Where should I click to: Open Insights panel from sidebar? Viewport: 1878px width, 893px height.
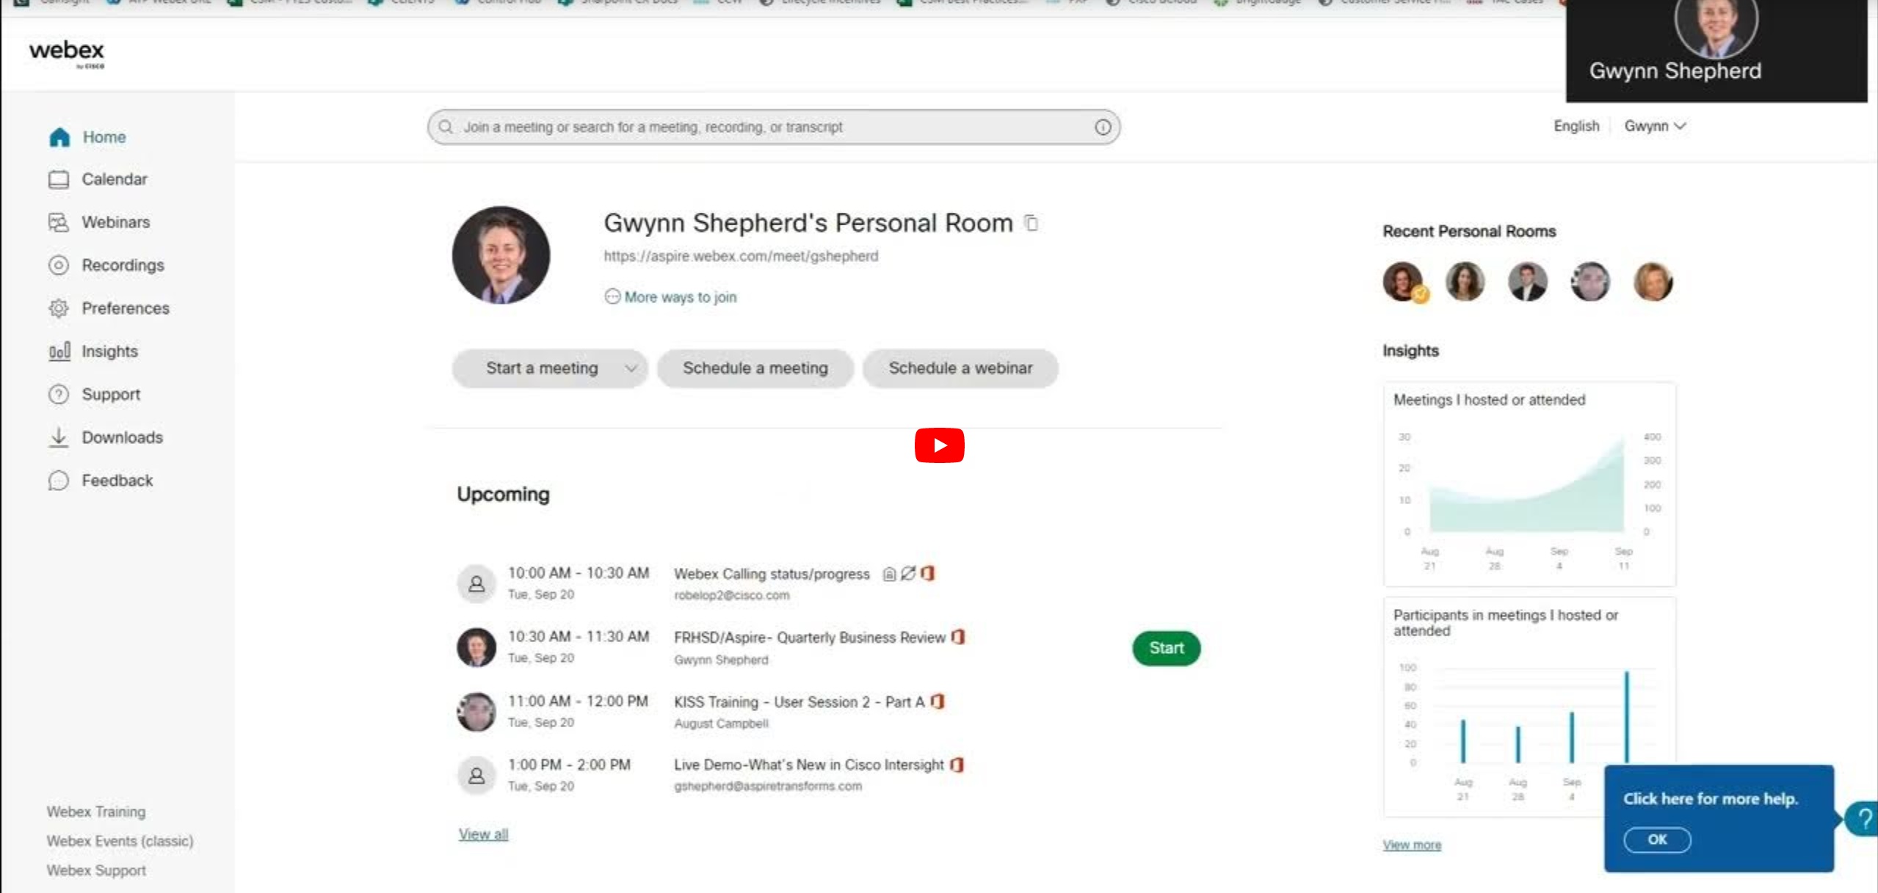pos(109,351)
